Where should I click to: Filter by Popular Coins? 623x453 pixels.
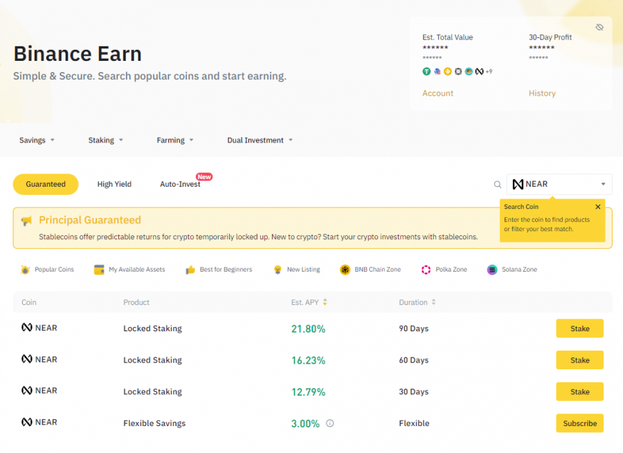point(47,270)
